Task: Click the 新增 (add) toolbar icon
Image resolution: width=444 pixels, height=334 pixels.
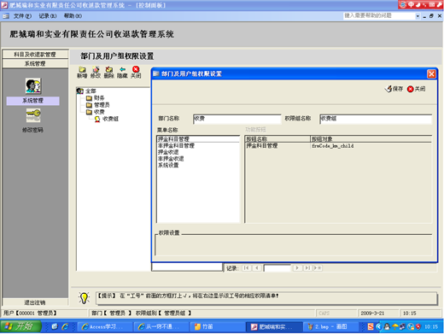Action: (82, 70)
